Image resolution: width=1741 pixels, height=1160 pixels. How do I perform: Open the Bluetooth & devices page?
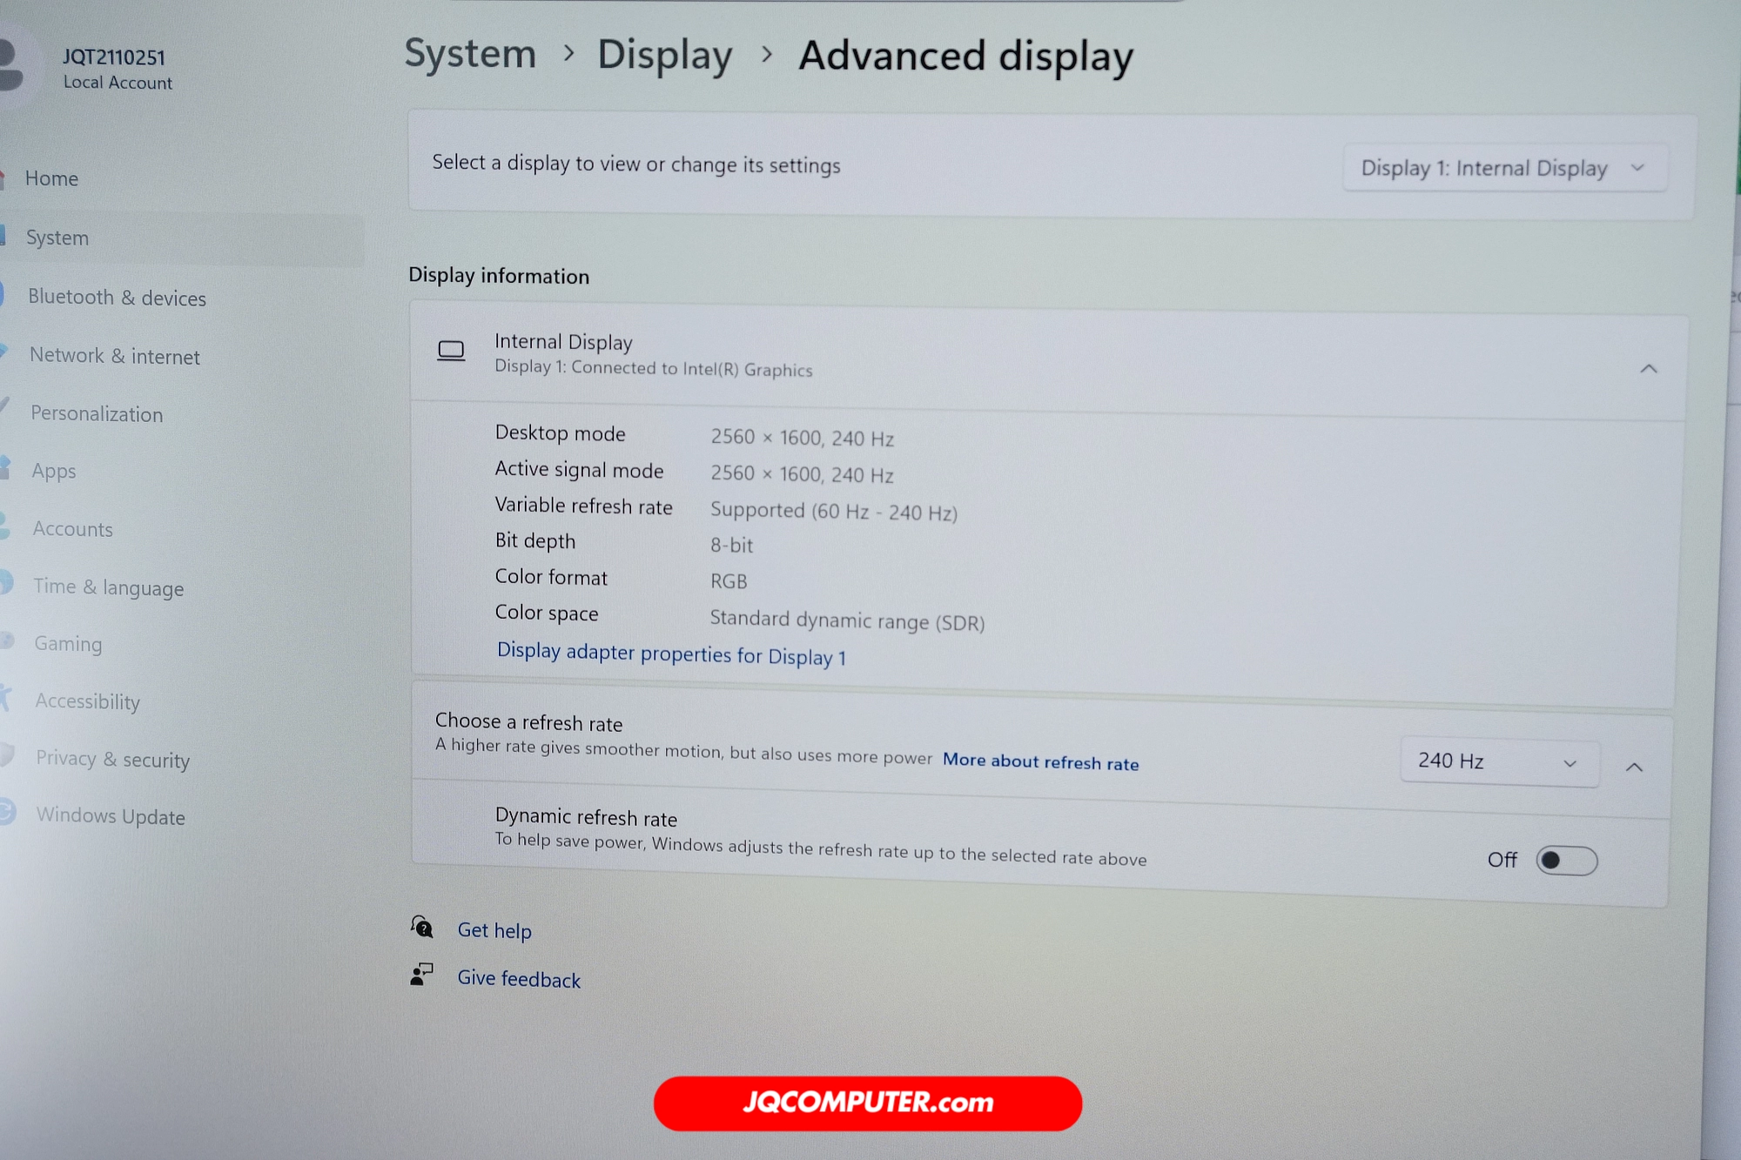(117, 298)
